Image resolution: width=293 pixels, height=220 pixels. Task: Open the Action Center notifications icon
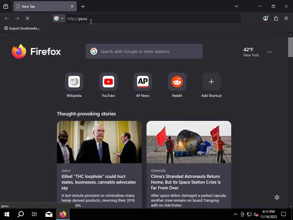coord(284,214)
